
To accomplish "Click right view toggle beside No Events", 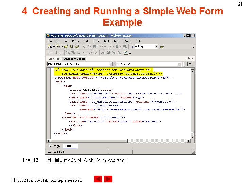I will pyautogui.click(x=190, y=64).
